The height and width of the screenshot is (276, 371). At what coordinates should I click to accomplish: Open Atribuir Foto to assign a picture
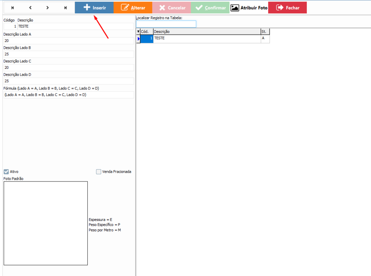[249, 8]
